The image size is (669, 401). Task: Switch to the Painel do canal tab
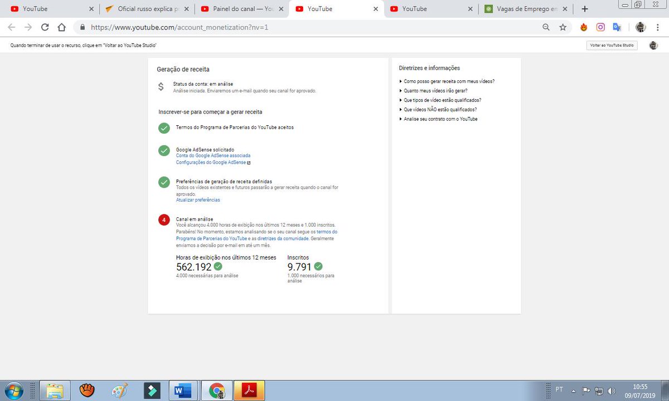(x=243, y=9)
